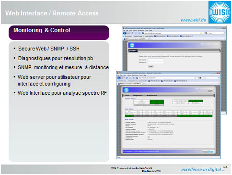This screenshot has height=175, width=232.
Task: Click the home icon in the dashboard browser window
Action: click(134, 78)
